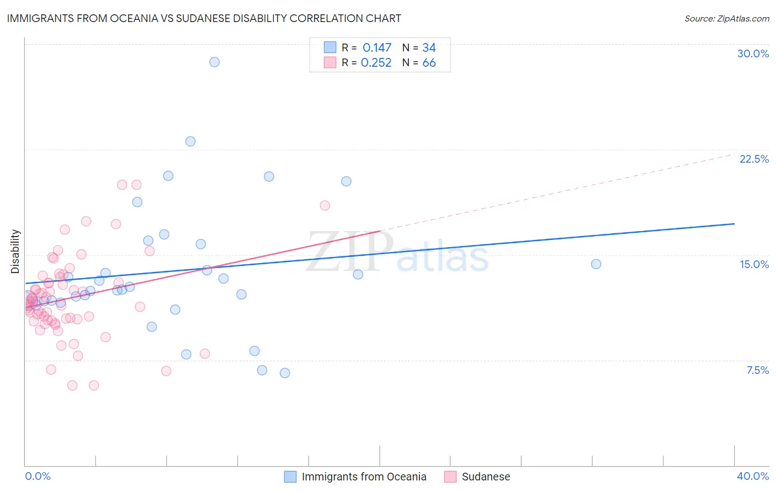Click the N = 34 sample count
776x492 pixels.
pyautogui.click(x=419, y=48)
